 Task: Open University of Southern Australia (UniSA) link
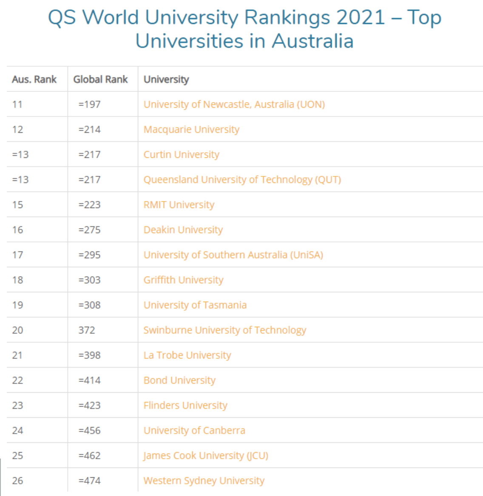tap(233, 255)
